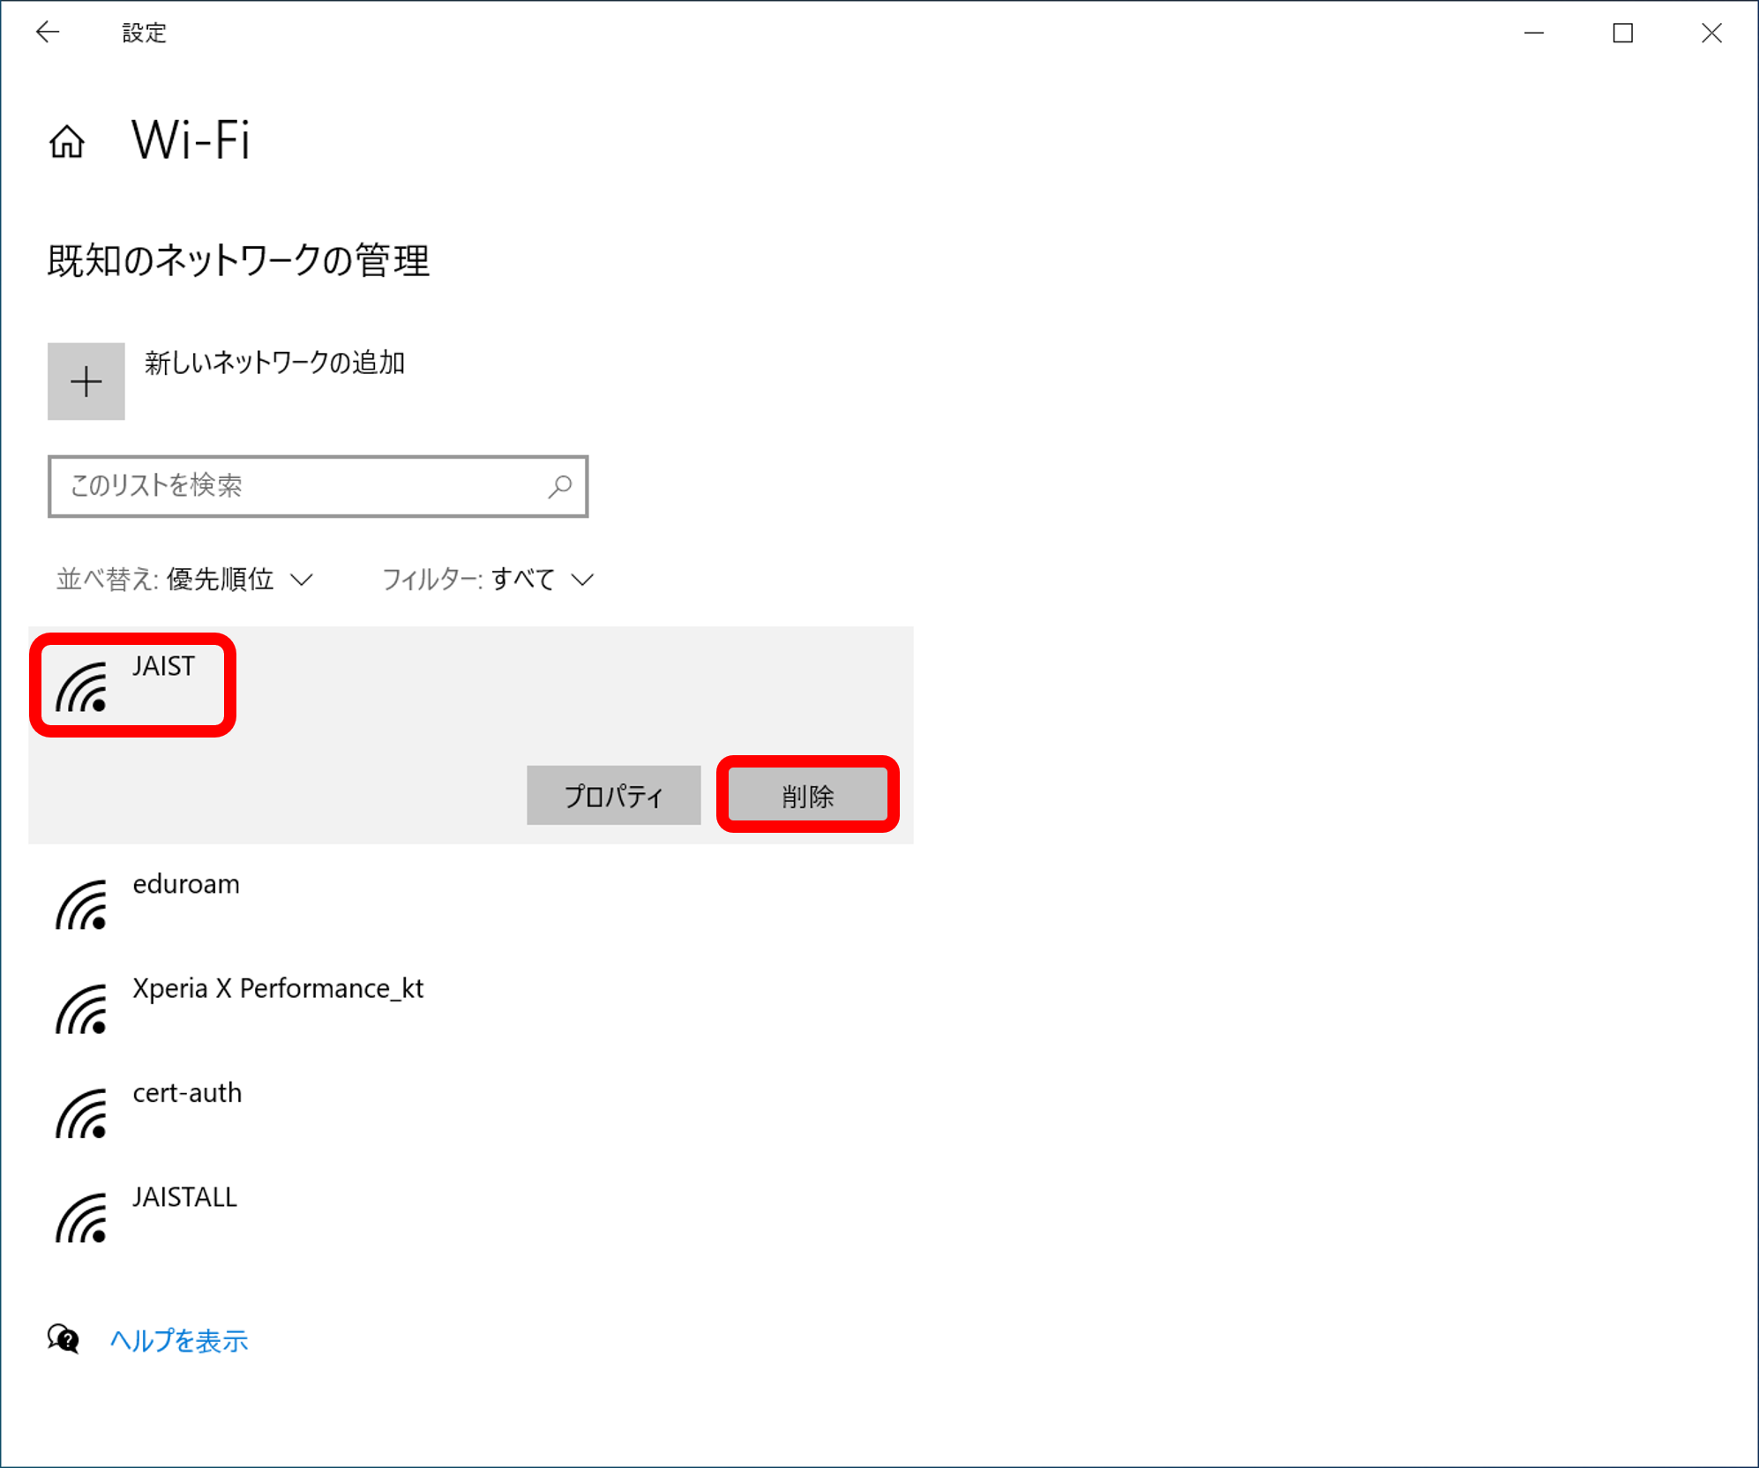Click the Wi-Fi icon beside cert-auth
This screenshot has width=1759, height=1468.
click(81, 1113)
